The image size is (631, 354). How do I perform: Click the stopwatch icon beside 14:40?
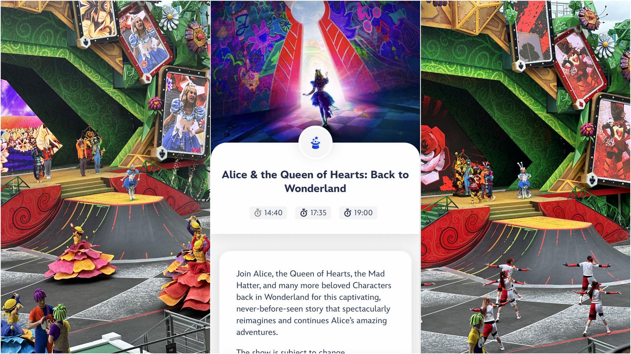(258, 213)
